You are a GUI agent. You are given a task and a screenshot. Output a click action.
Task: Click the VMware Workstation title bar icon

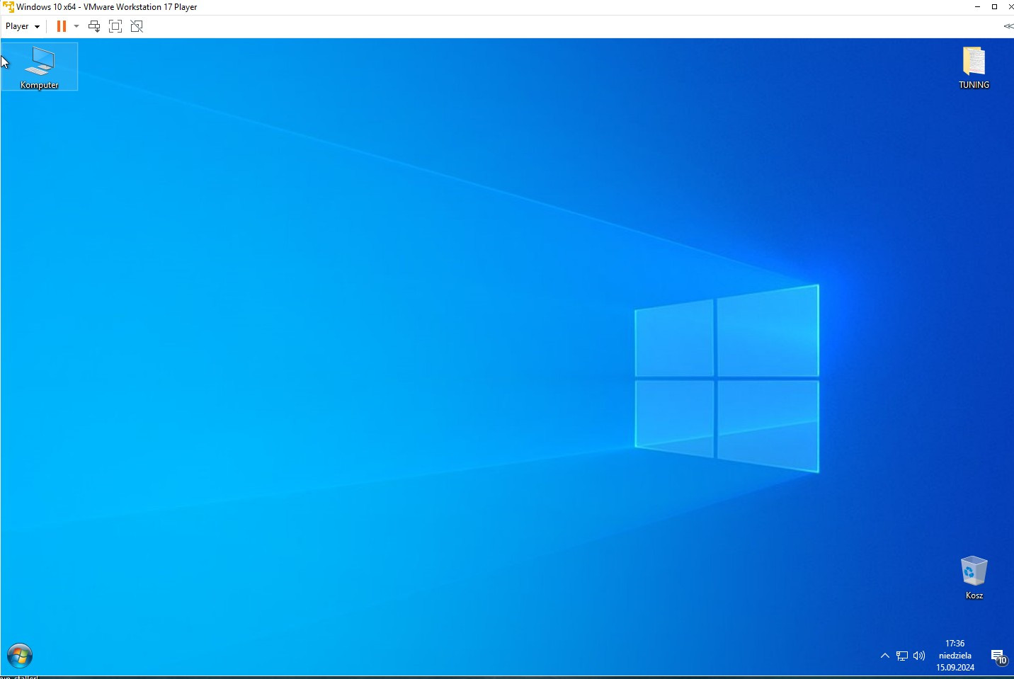(x=8, y=7)
